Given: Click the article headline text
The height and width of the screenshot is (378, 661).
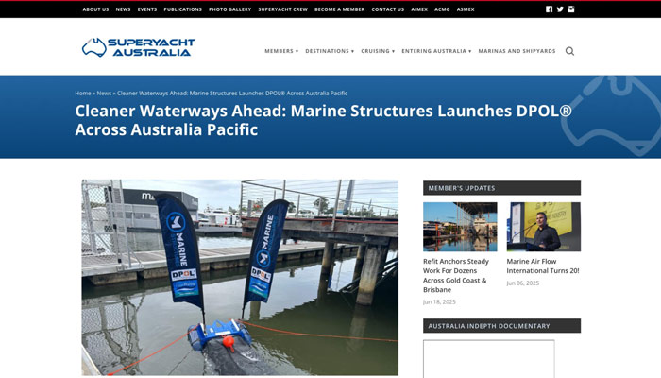Looking at the screenshot, I should click(323, 120).
